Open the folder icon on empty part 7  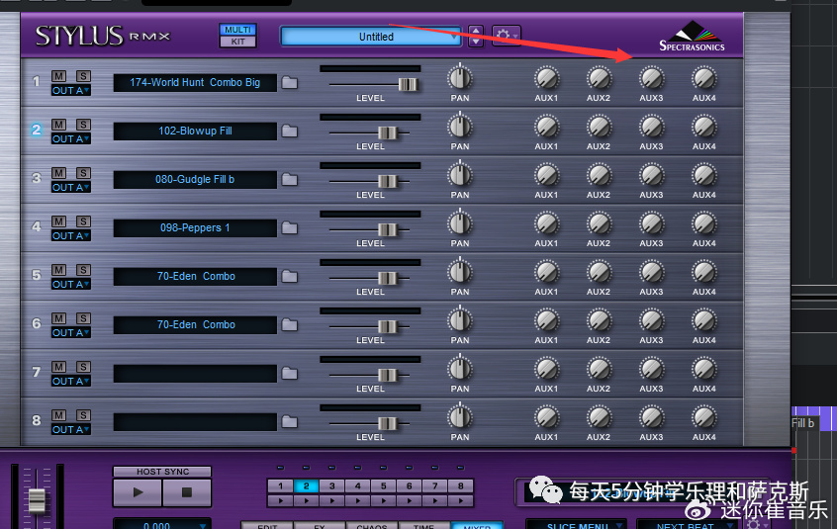[289, 374]
